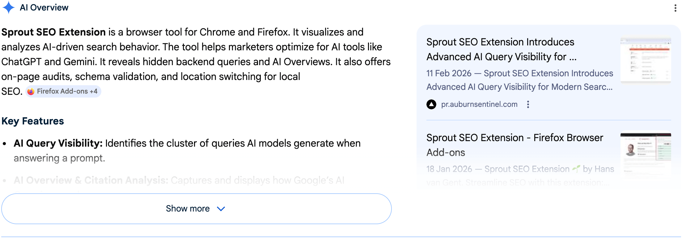Image resolution: width=686 pixels, height=239 pixels.
Task: Expand the overview with the Show more chevron
Action: tap(221, 209)
